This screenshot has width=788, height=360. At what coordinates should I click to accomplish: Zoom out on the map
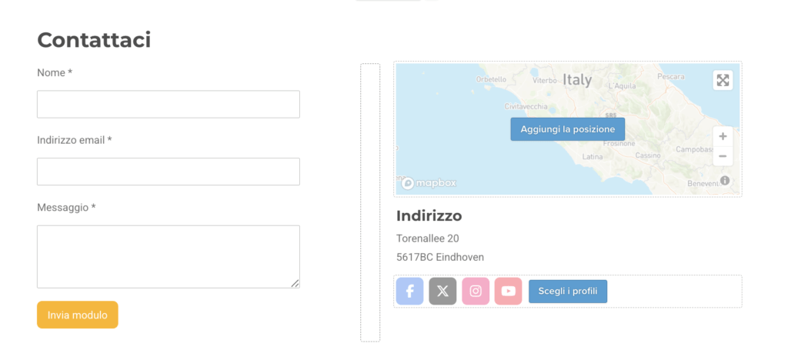[723, 156]
